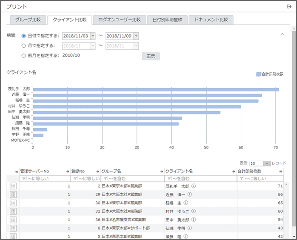
Task: Open detail icon for 稲場 圭 row
Action: [13, 203]
